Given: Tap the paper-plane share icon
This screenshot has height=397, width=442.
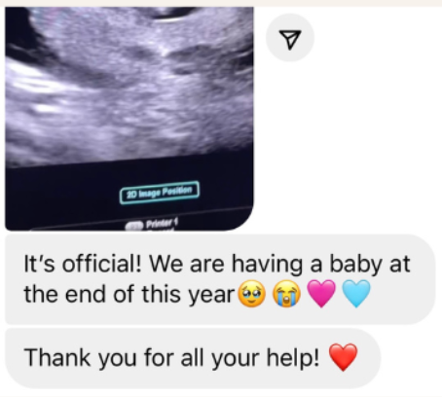Looking at the screenshot, I should point(290,38).
